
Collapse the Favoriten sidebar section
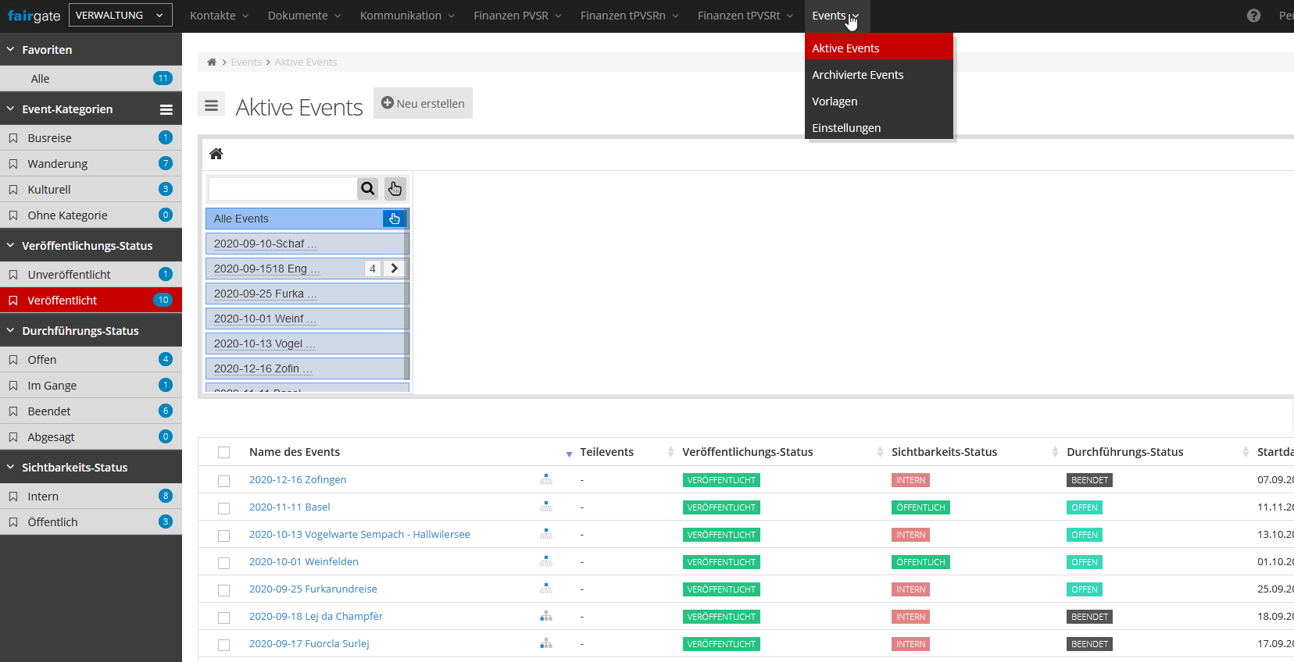tap(11, 49)
